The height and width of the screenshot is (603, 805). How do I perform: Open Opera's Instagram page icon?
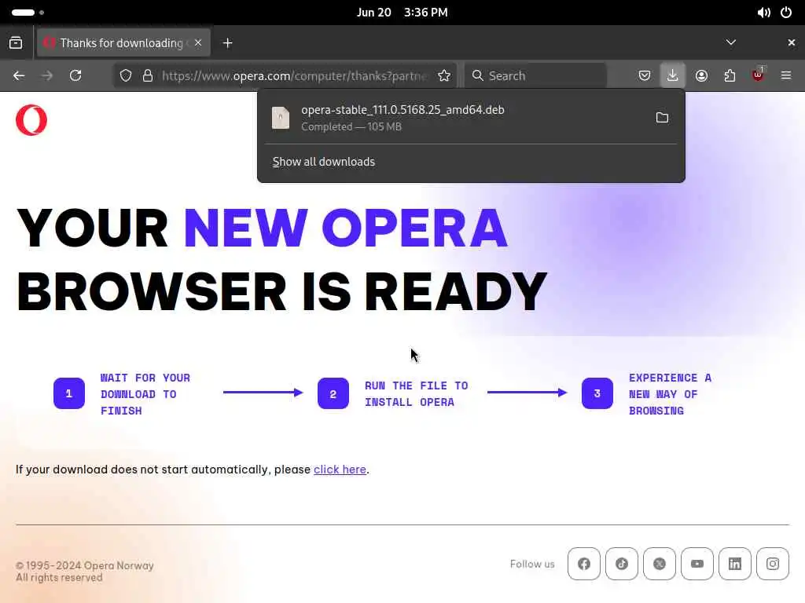point(773,564)
